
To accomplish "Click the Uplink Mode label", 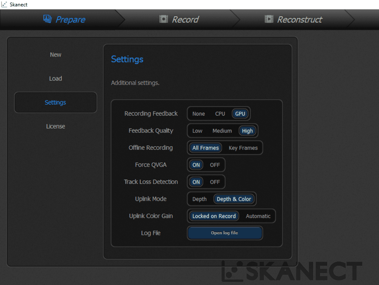I will tap(150, 199).
